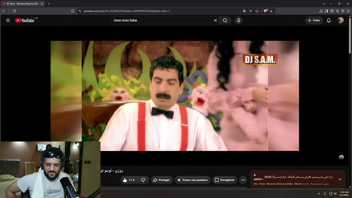Toggle system volume speaker in tray
The height and width of the screenshot is (198, 352).
(x=335, y=194)
